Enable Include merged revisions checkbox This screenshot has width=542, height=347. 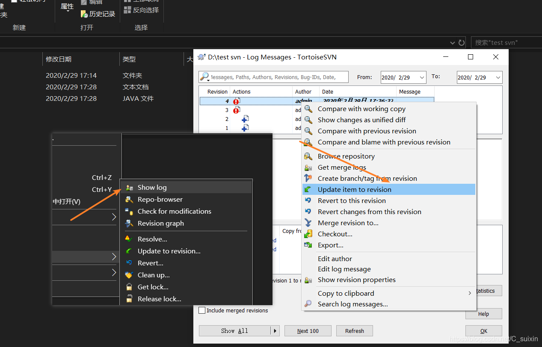[202, 311]
